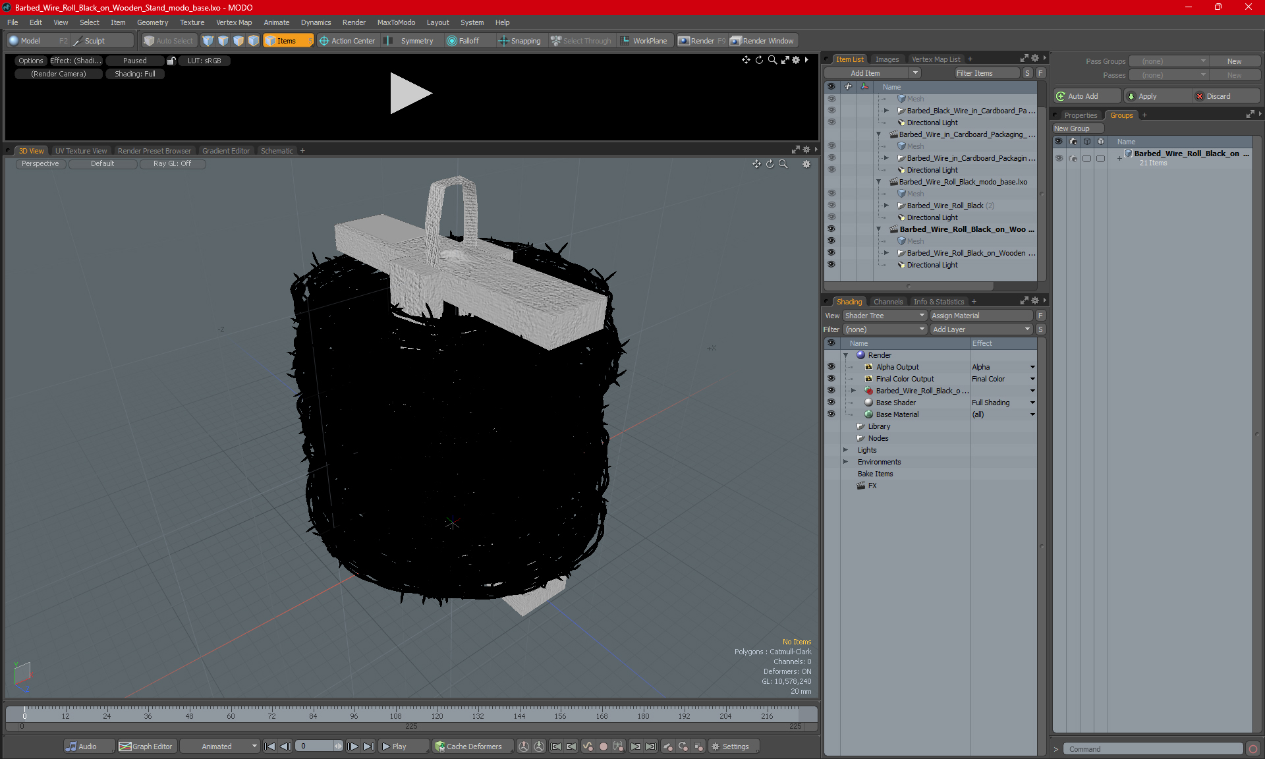
Task: Click the Action Center tool
Action: point(347,41)
